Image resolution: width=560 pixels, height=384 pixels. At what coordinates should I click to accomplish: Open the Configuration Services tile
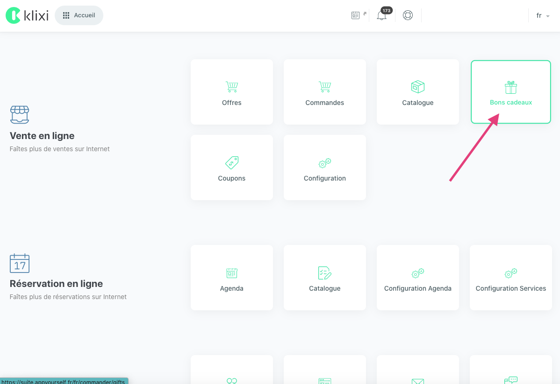click(510, 278)
